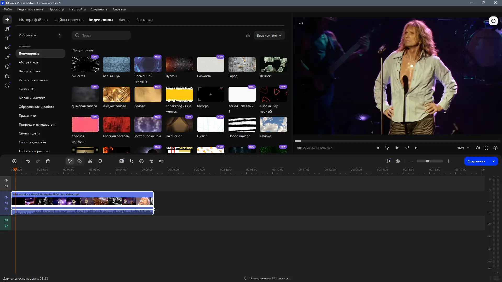Switch to the Фоны tab

(124, 20)
